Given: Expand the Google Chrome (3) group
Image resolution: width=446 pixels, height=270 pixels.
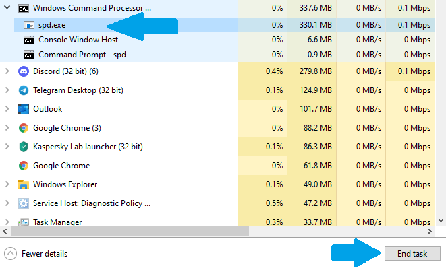Looking at the screenshot, I should coord(7,128).
